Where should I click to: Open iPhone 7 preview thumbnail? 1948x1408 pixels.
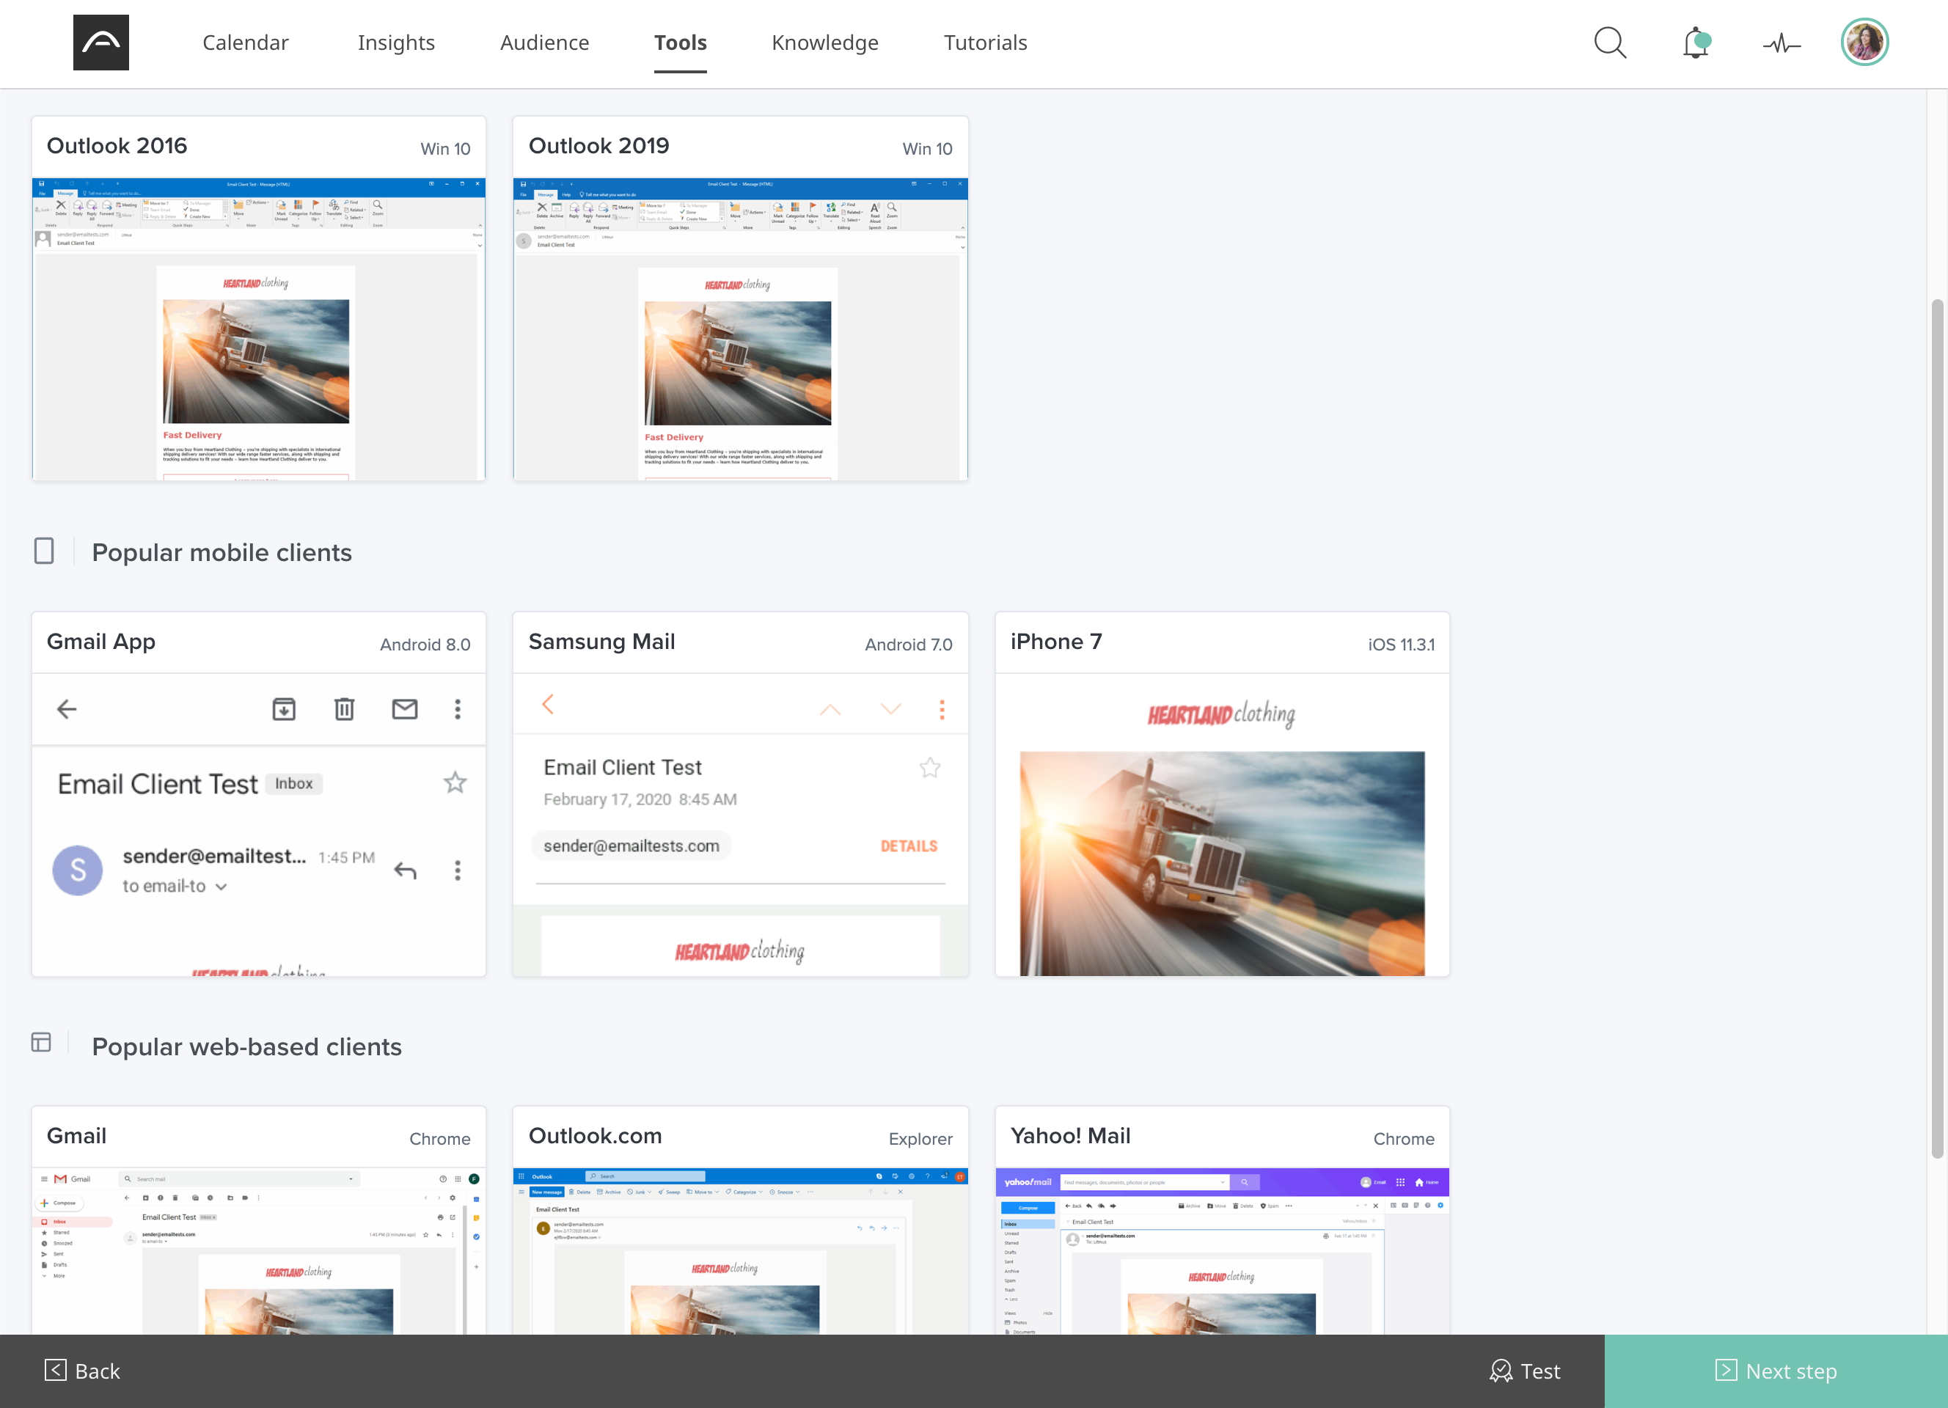(x=1222, y=825)
